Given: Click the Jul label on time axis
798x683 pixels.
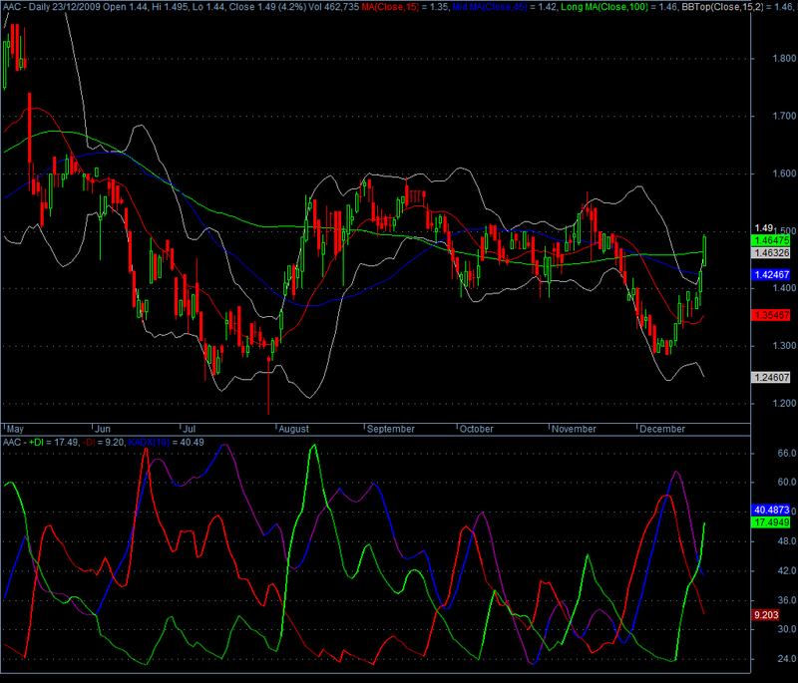Looking at the screenshot, I should tap(190, 429).
